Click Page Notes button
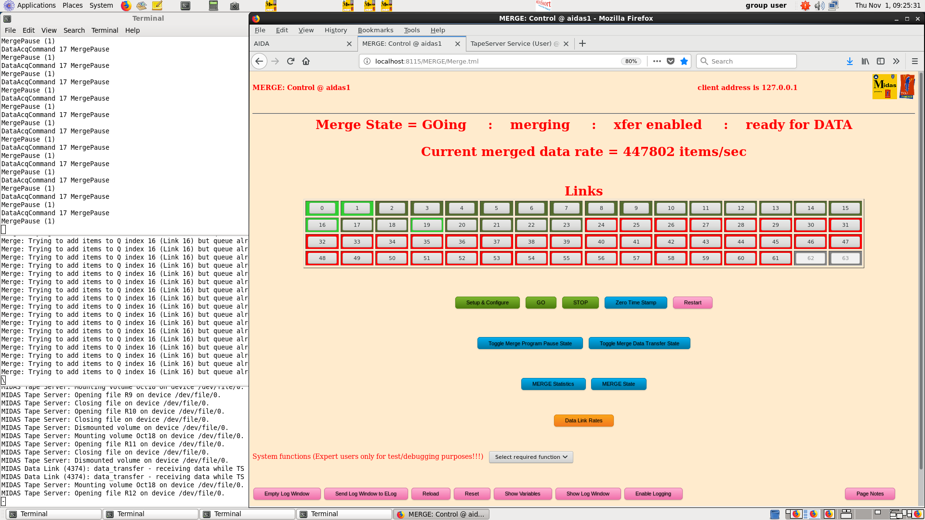 tap(870, 494)
